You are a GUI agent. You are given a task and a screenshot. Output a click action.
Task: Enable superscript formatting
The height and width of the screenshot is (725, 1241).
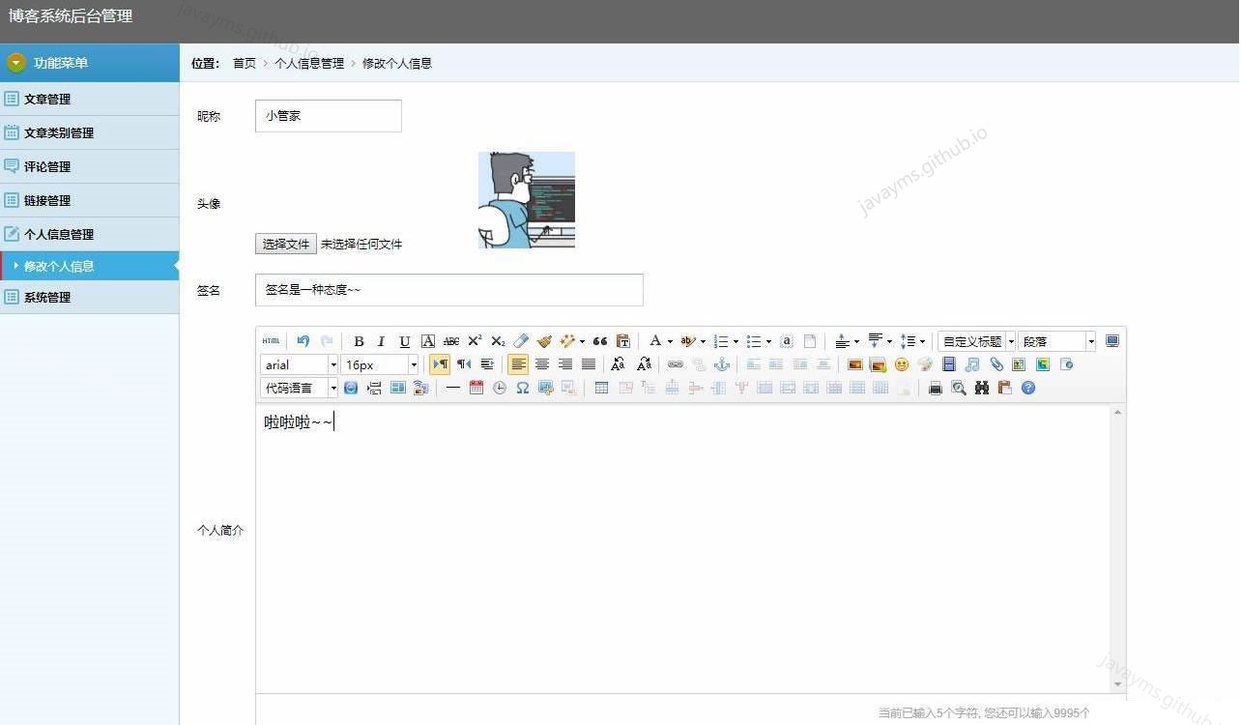(474, 340)
